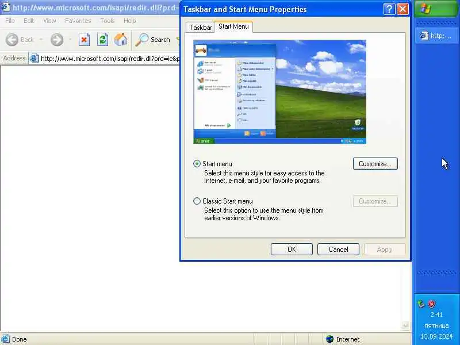Click the IE icon in browser title bar
Viewport: 460px width, 345px height.
pyautogui.click(x=5, y=7)
